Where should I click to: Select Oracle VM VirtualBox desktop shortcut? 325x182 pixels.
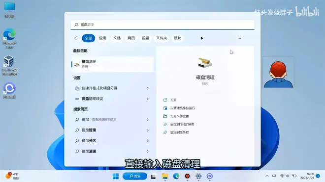point(9,65)
